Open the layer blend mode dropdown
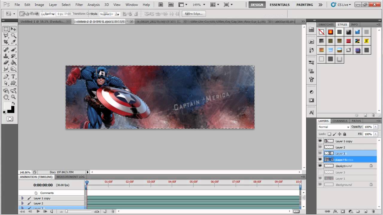 (334, 127)
